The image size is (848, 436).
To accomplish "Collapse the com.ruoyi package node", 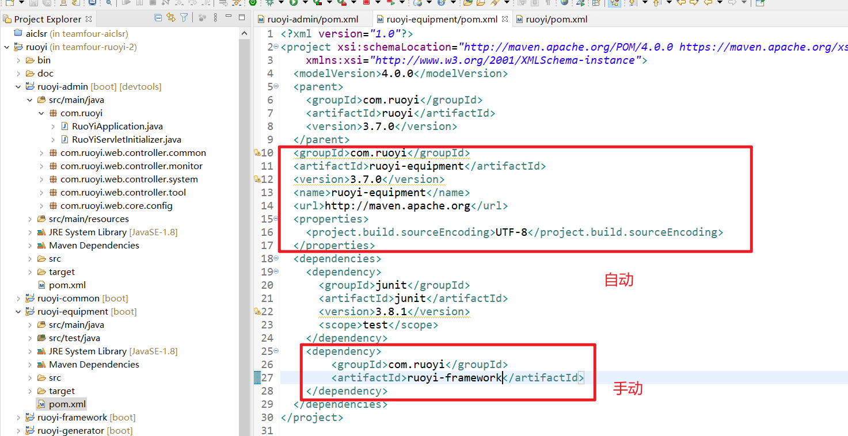I will coord(41,113).
